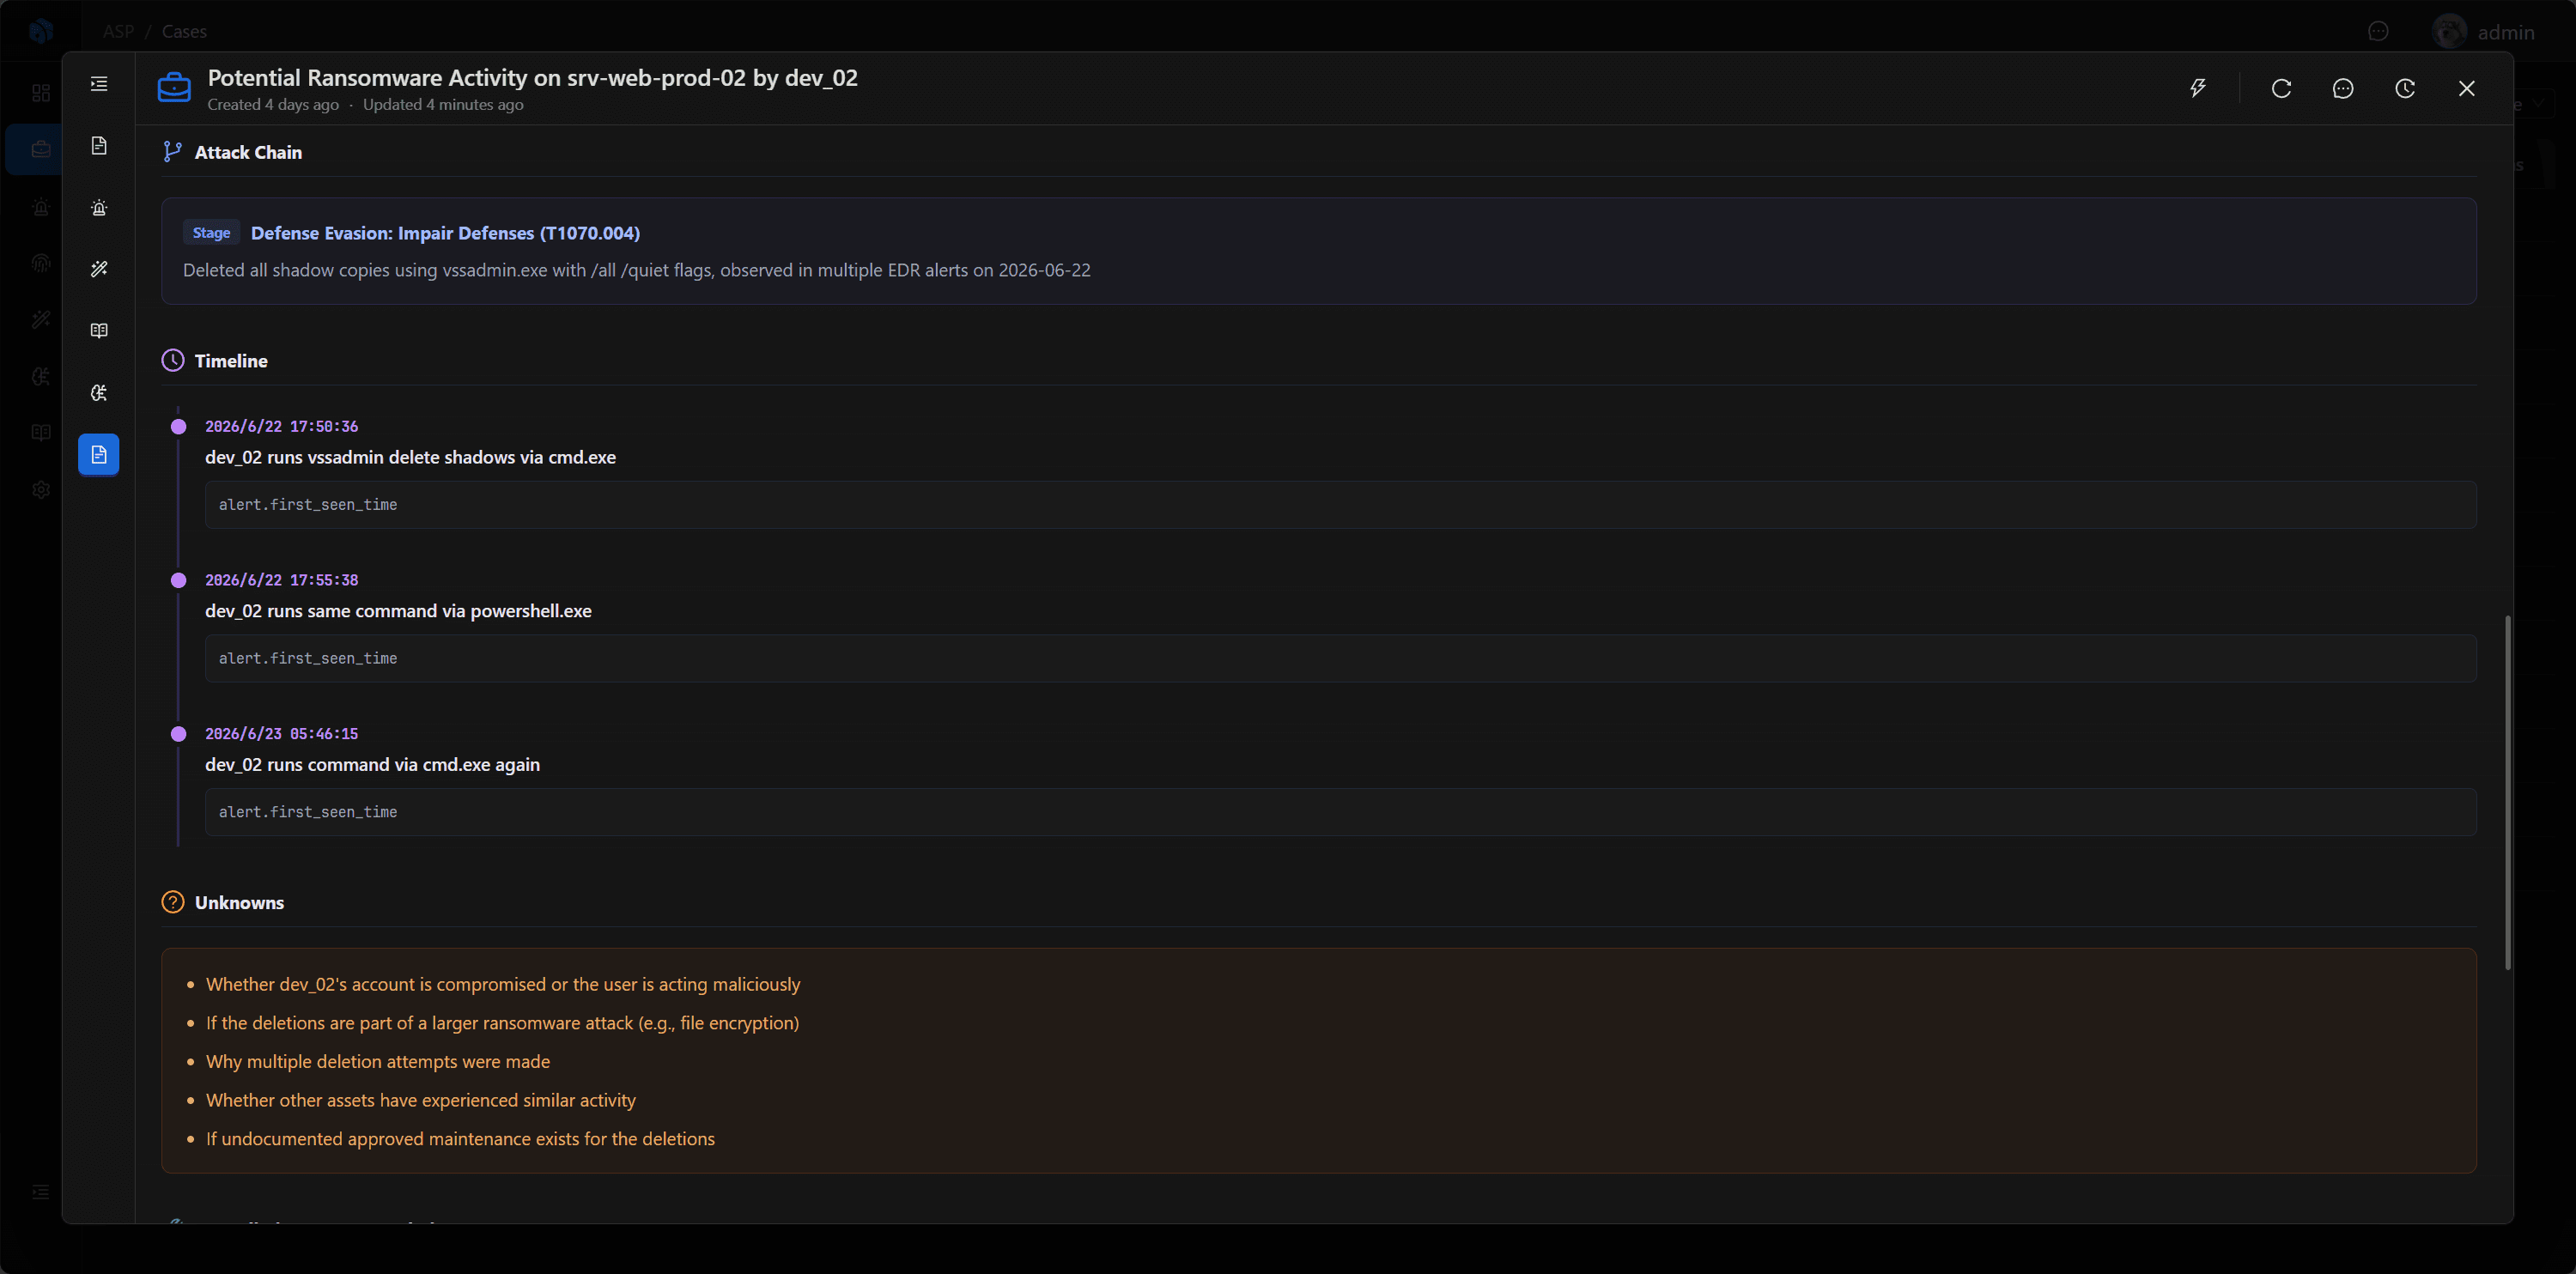This screenshot has height=1274, width=2576.
Task: Click the lightning bolt action icon
Action: click(2197, 88)
